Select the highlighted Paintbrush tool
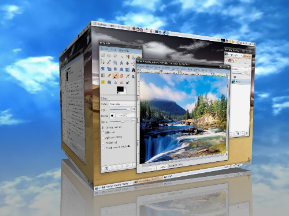Viewport: 289px width, 216px height. click(115, 75)
